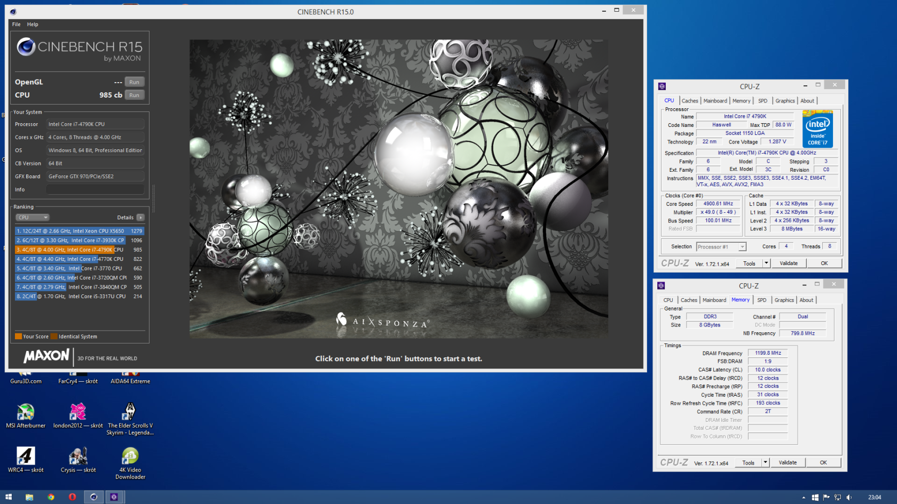Click the empty Info input field
Viewport: 897px width, 504px height.
(95, 190)
